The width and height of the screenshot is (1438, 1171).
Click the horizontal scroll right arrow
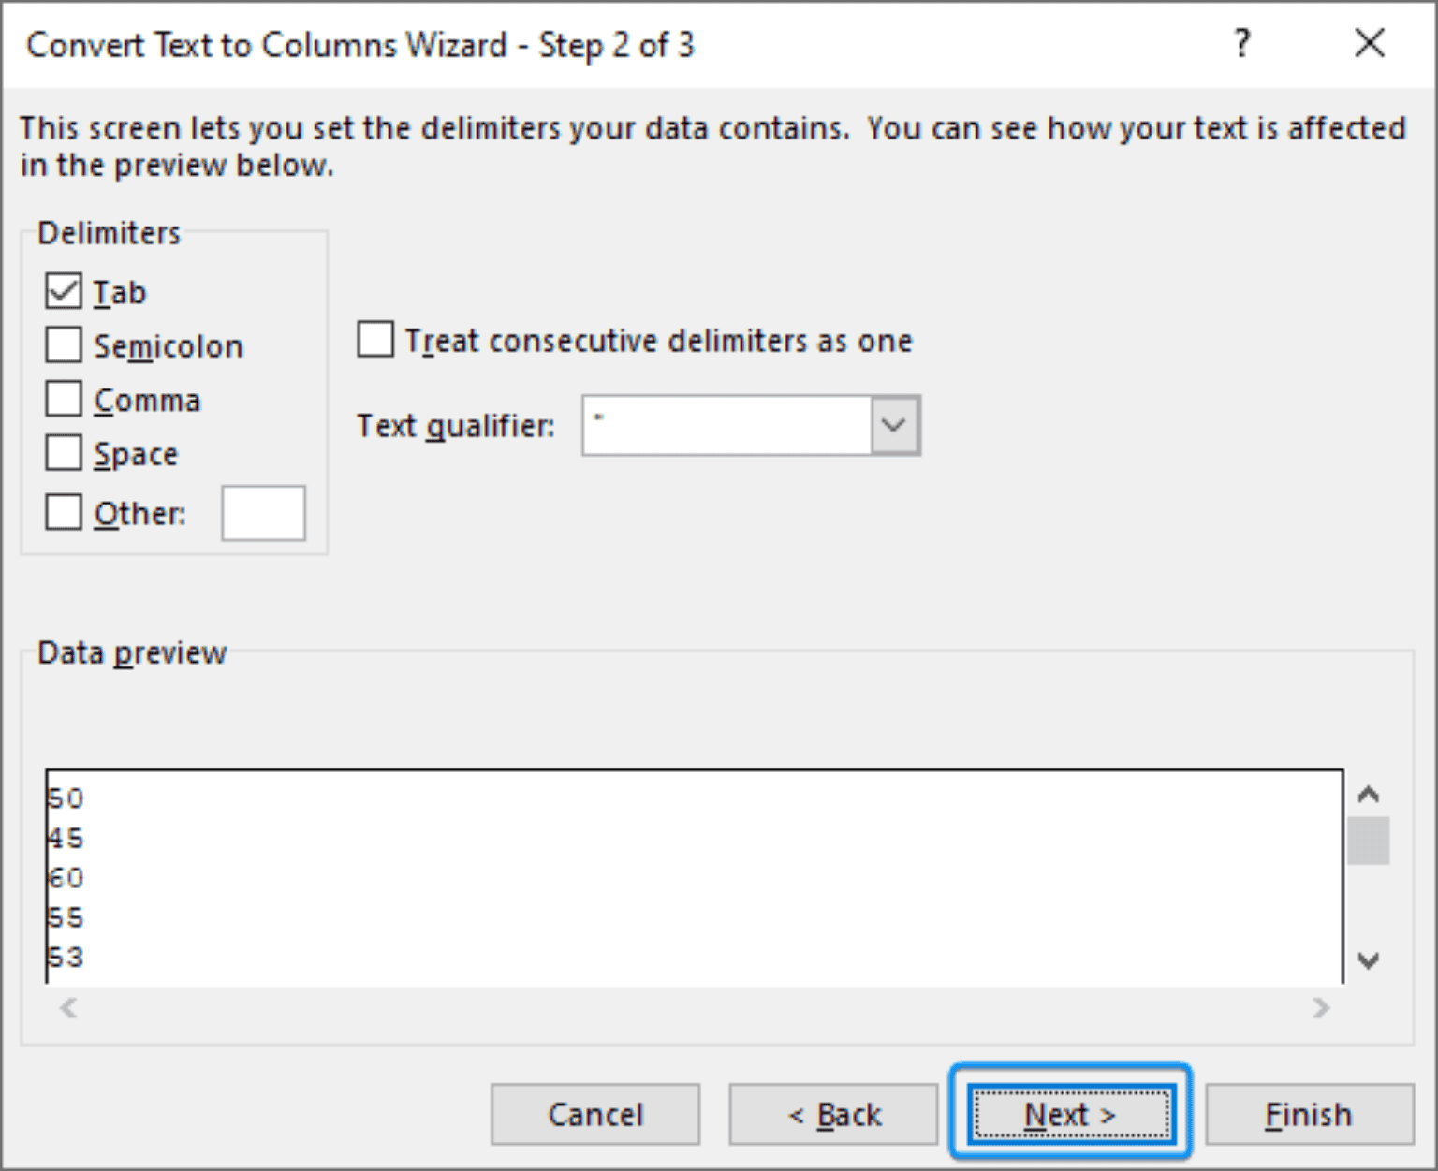1321,1008
